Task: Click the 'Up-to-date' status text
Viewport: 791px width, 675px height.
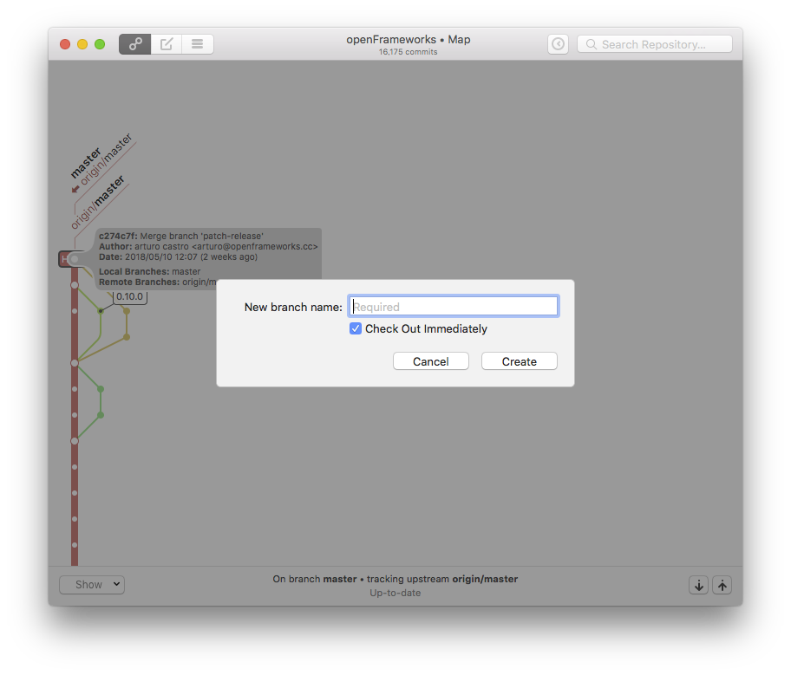Action: point(395,593)
